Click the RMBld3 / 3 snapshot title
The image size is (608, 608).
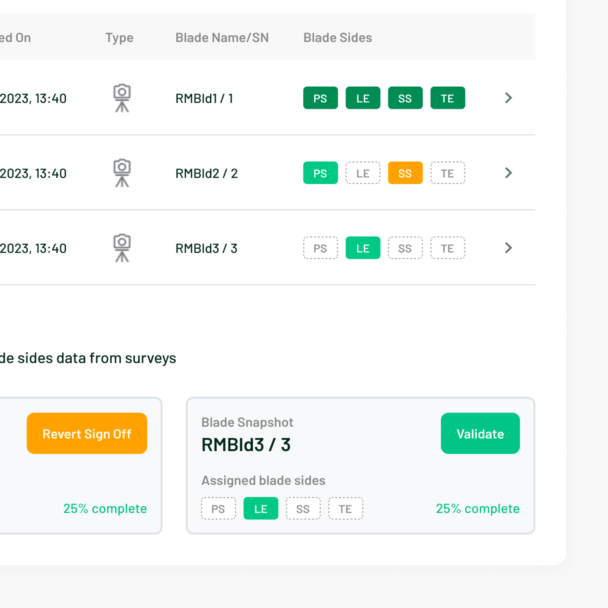246,445
